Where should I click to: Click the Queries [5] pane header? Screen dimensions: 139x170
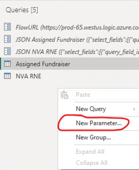[22, 10]
